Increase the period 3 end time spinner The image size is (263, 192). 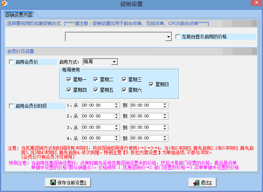point(165,126)
